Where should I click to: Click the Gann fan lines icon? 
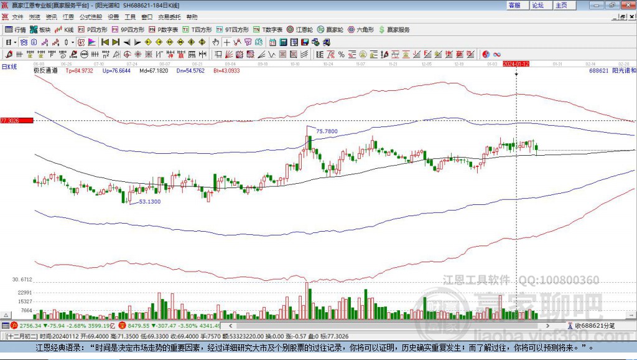[x=229, y=55]
